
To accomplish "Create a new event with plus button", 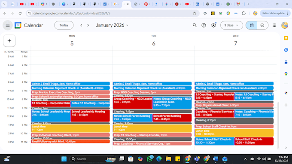I will click(9, 41).
